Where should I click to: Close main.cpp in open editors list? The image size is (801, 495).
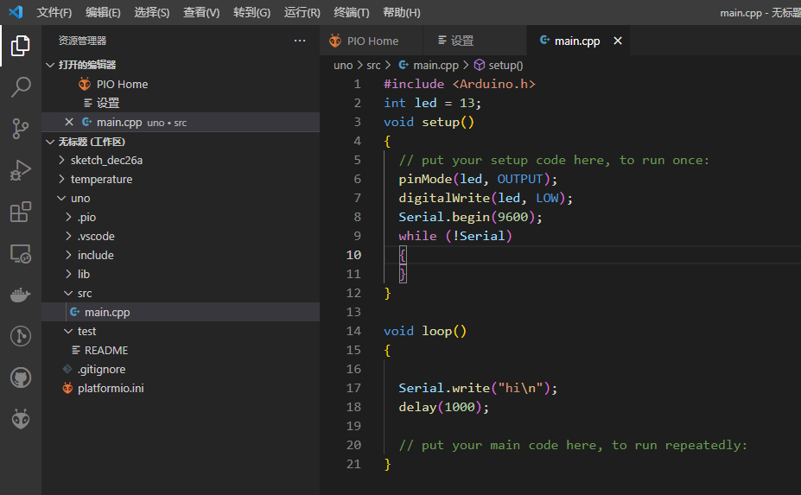click(69, 122)
